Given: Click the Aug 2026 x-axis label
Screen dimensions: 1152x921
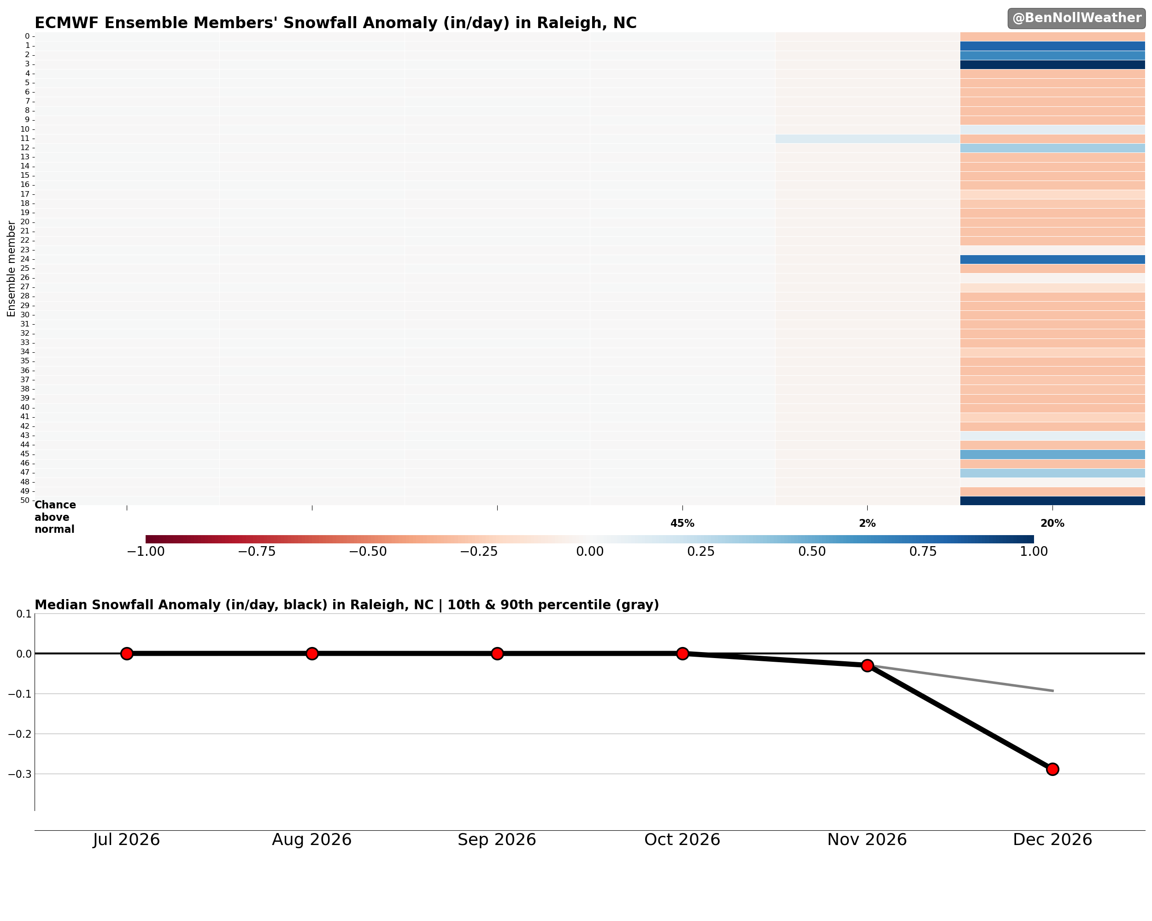Looking at the screenshot, I should 312,840.
